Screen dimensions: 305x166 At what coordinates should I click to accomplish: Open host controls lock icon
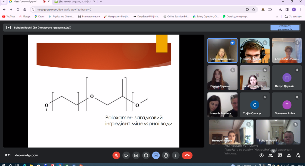[x=298, y=155]
